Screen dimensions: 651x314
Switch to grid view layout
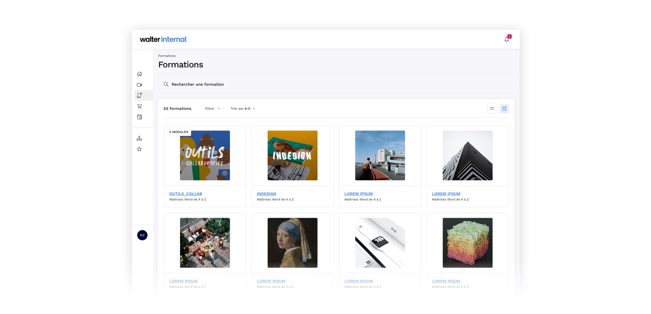tap(504, 109)
